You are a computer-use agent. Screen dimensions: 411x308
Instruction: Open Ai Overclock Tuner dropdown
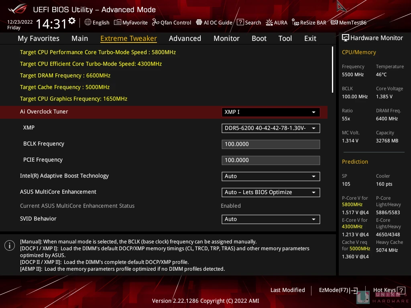pyautogui.click(x=271, y=112)
